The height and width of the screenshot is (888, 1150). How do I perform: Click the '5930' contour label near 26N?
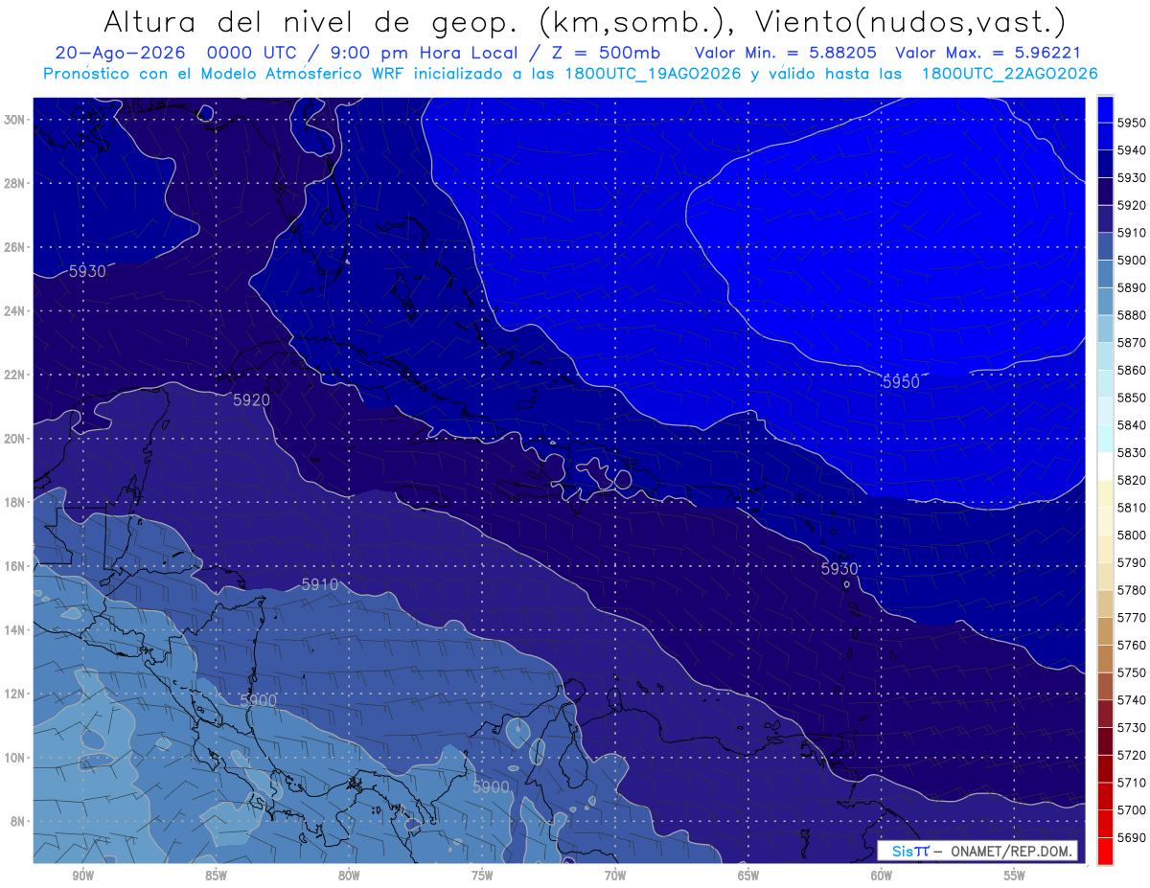(87, 271)
